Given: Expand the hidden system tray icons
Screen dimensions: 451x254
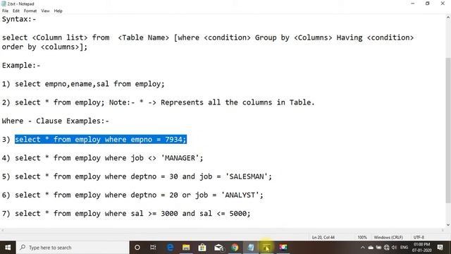Looking at the screenshot, I should tap(363, 248).
